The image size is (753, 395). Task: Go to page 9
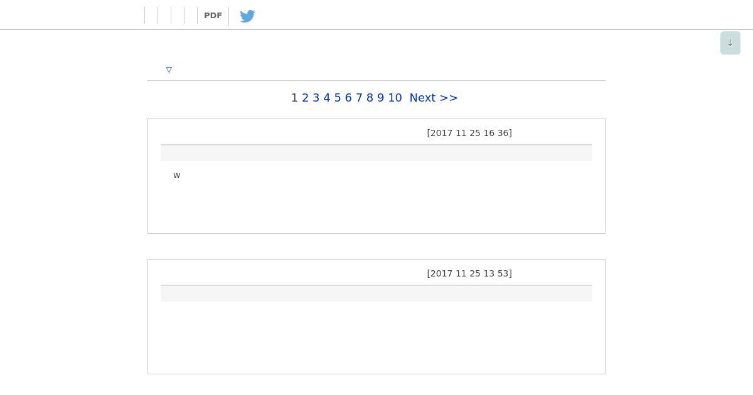coord(380,98)
